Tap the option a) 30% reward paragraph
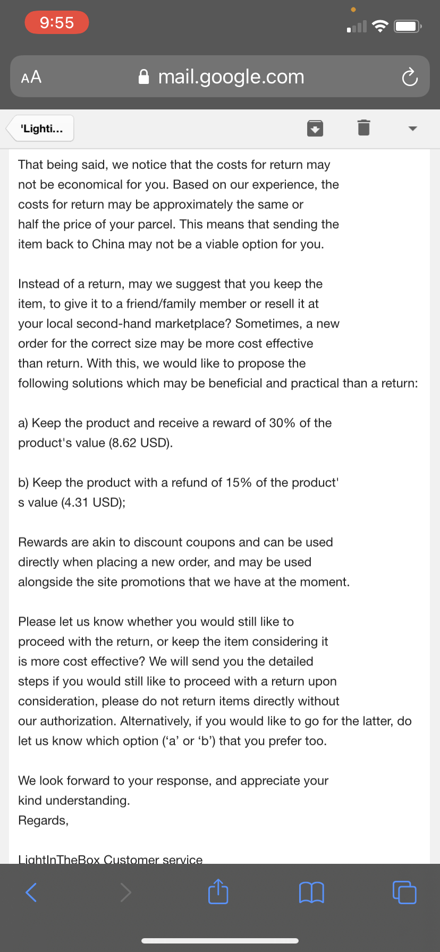 tap(175, 432)
